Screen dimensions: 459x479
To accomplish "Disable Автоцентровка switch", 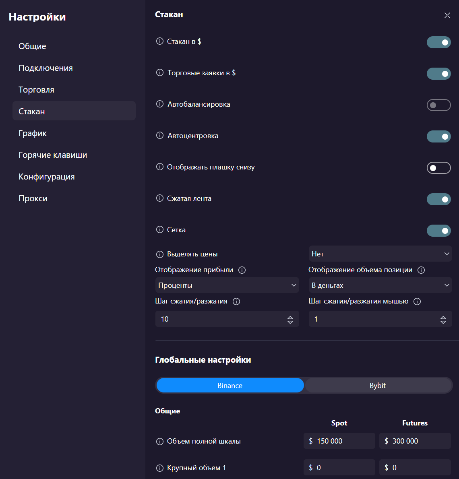I will pos(438,136).
